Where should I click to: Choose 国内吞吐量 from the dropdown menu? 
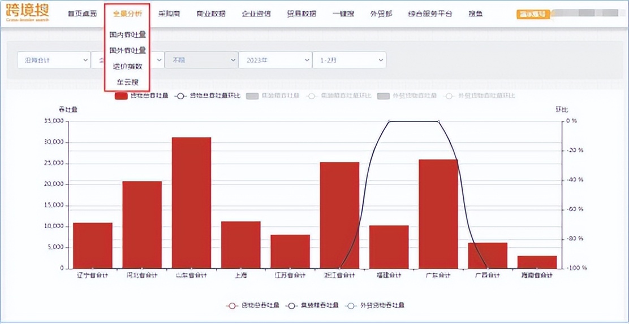pos(128,35)
